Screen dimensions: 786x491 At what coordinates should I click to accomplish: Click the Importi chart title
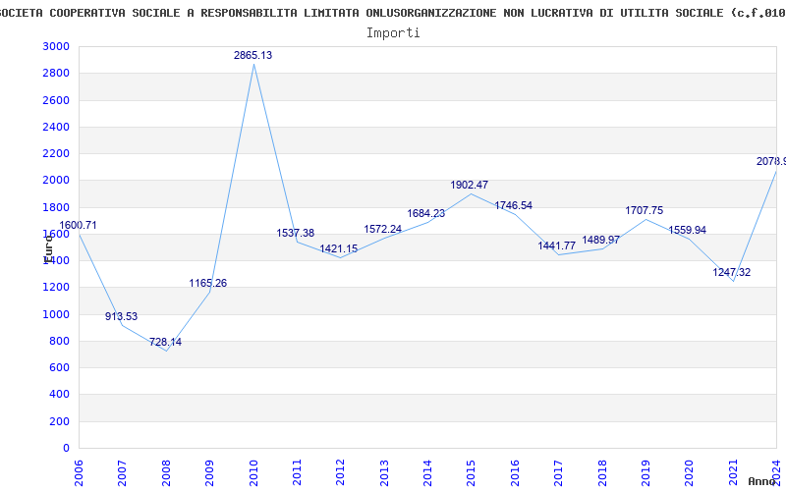tap(393, 32)
